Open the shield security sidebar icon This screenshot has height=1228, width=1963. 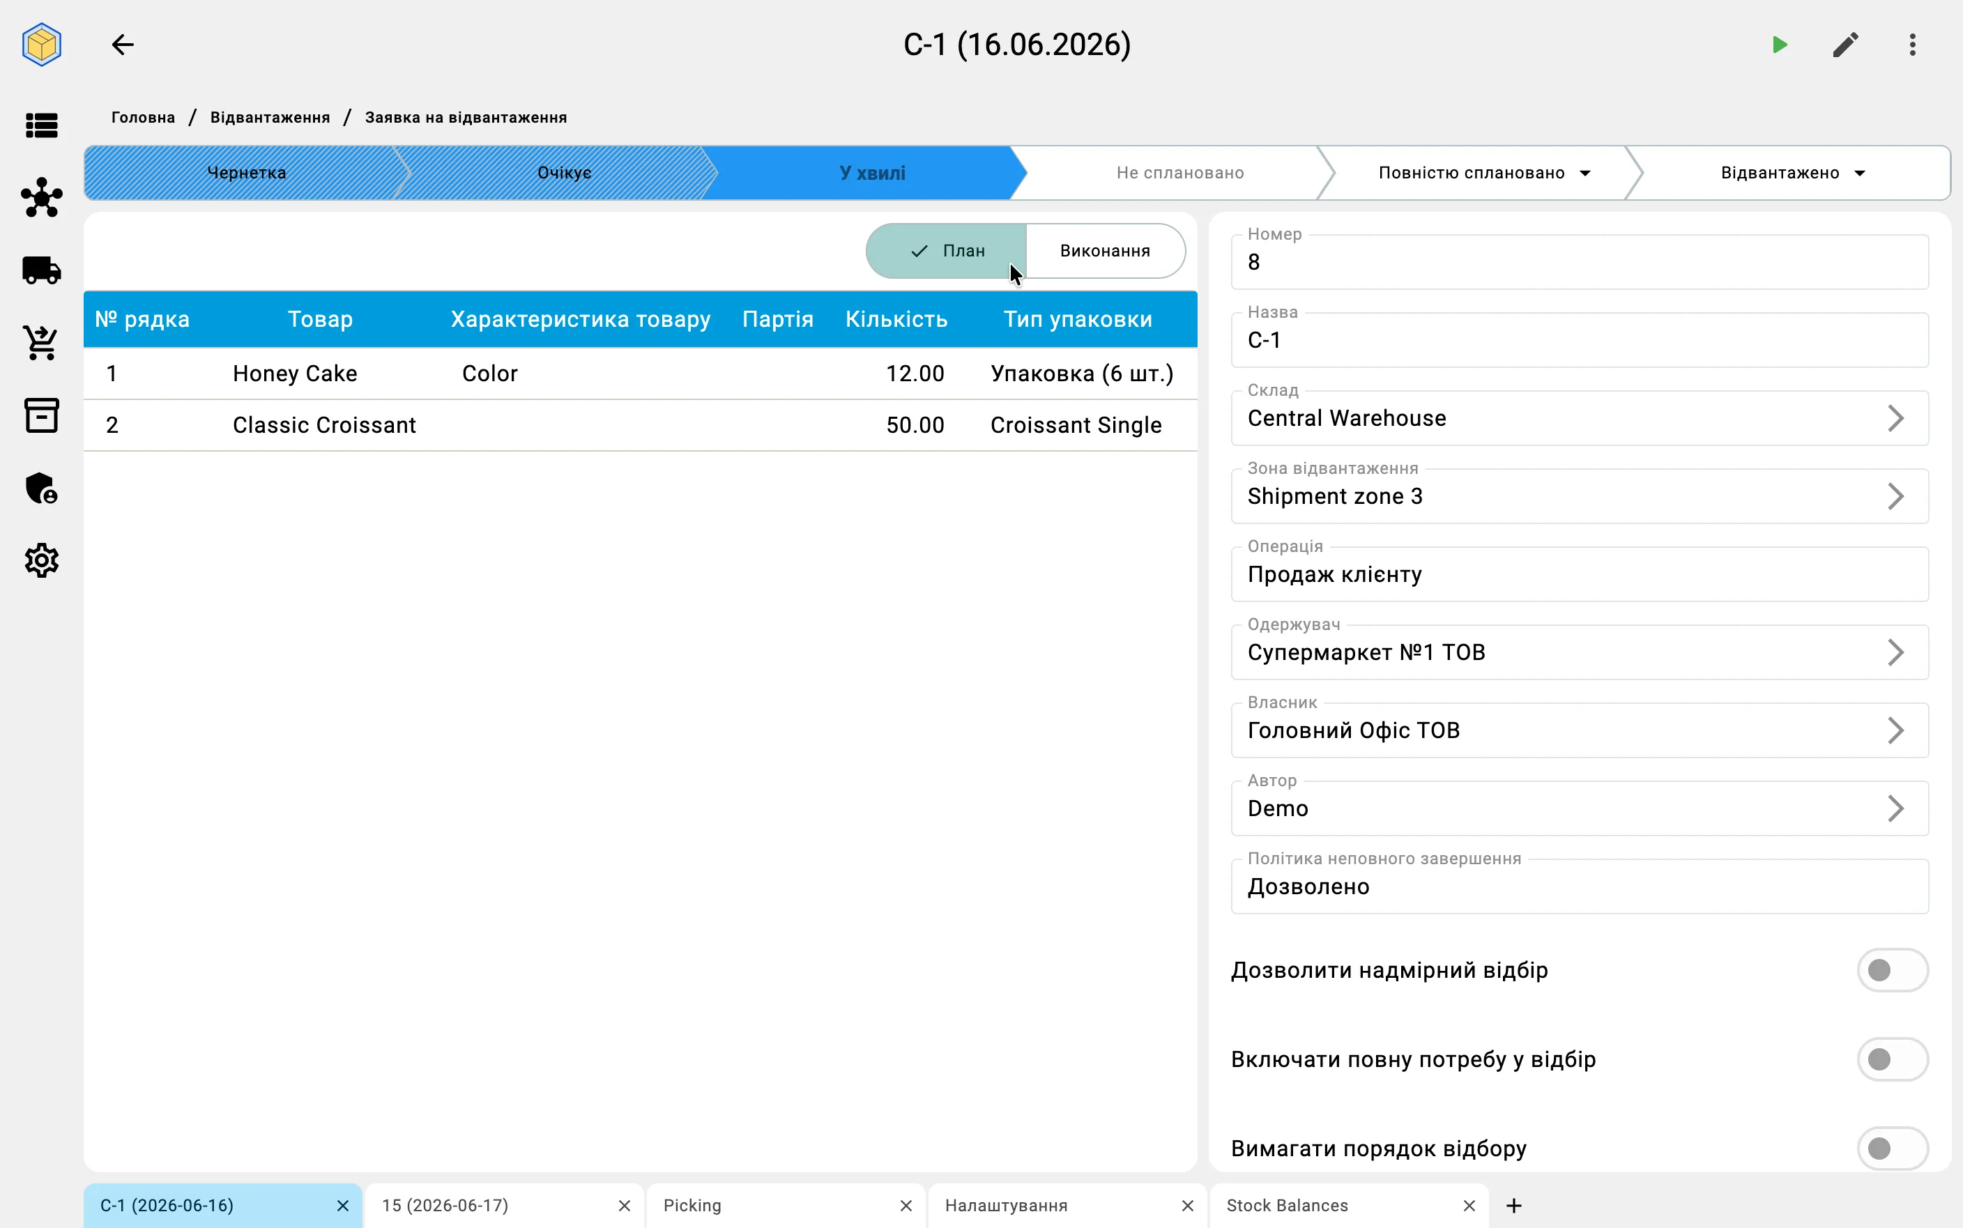point(41,488)
